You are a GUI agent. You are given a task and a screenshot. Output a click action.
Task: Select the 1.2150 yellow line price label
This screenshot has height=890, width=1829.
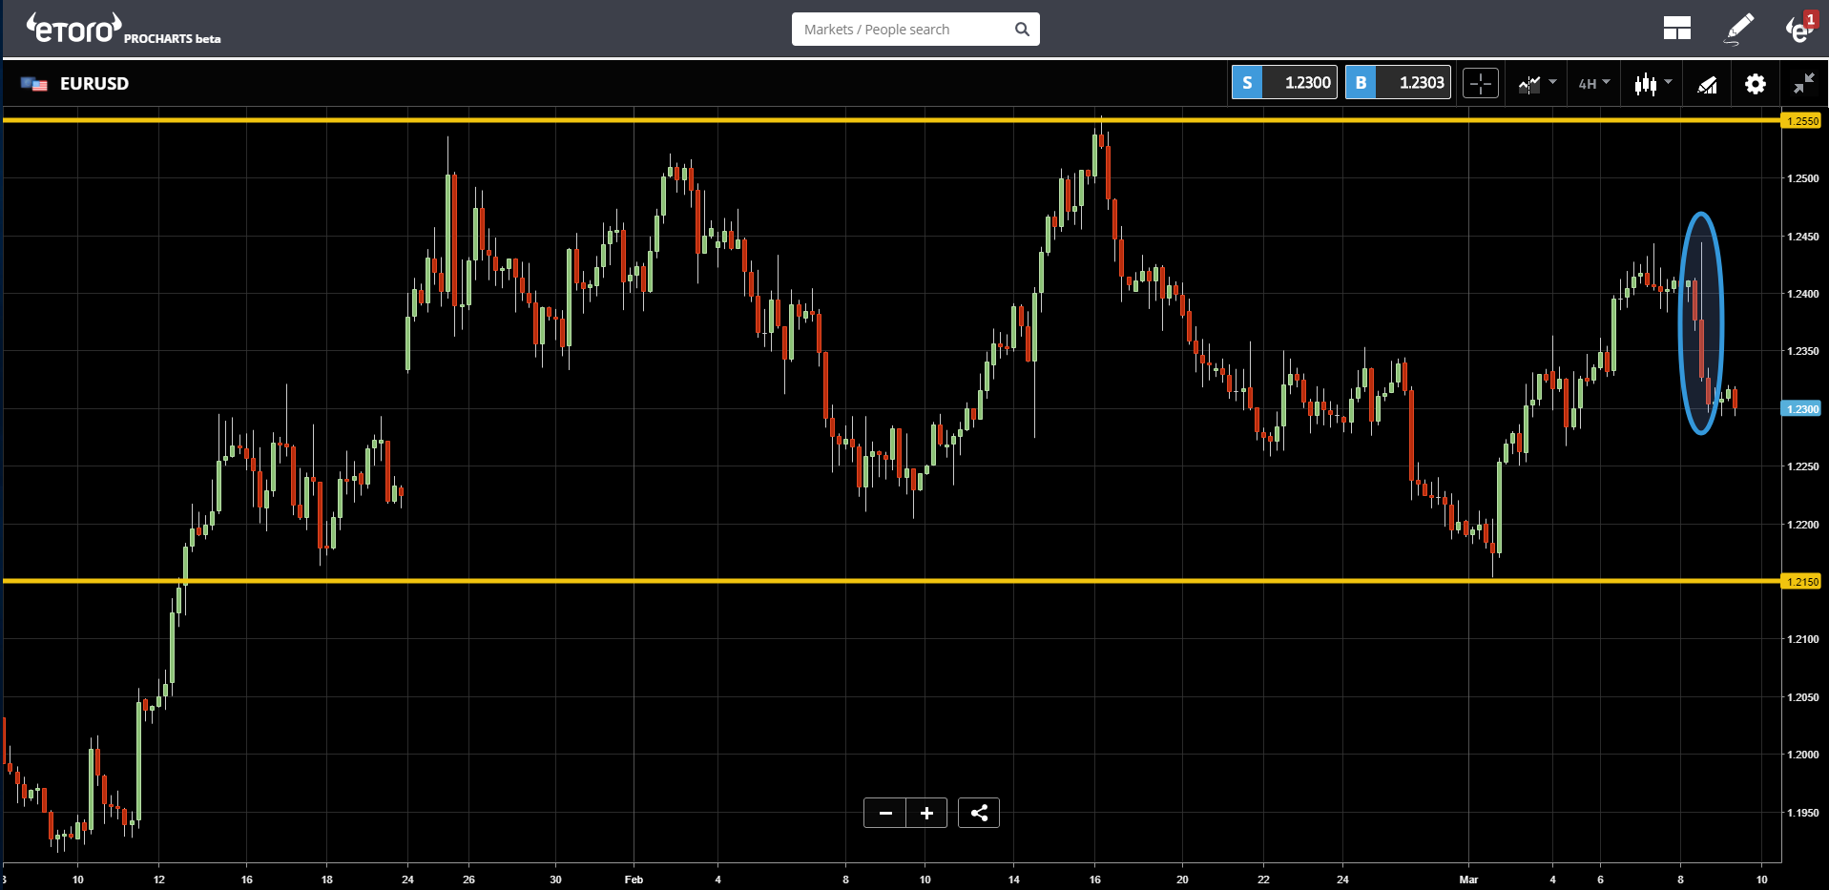point(1801,581)
